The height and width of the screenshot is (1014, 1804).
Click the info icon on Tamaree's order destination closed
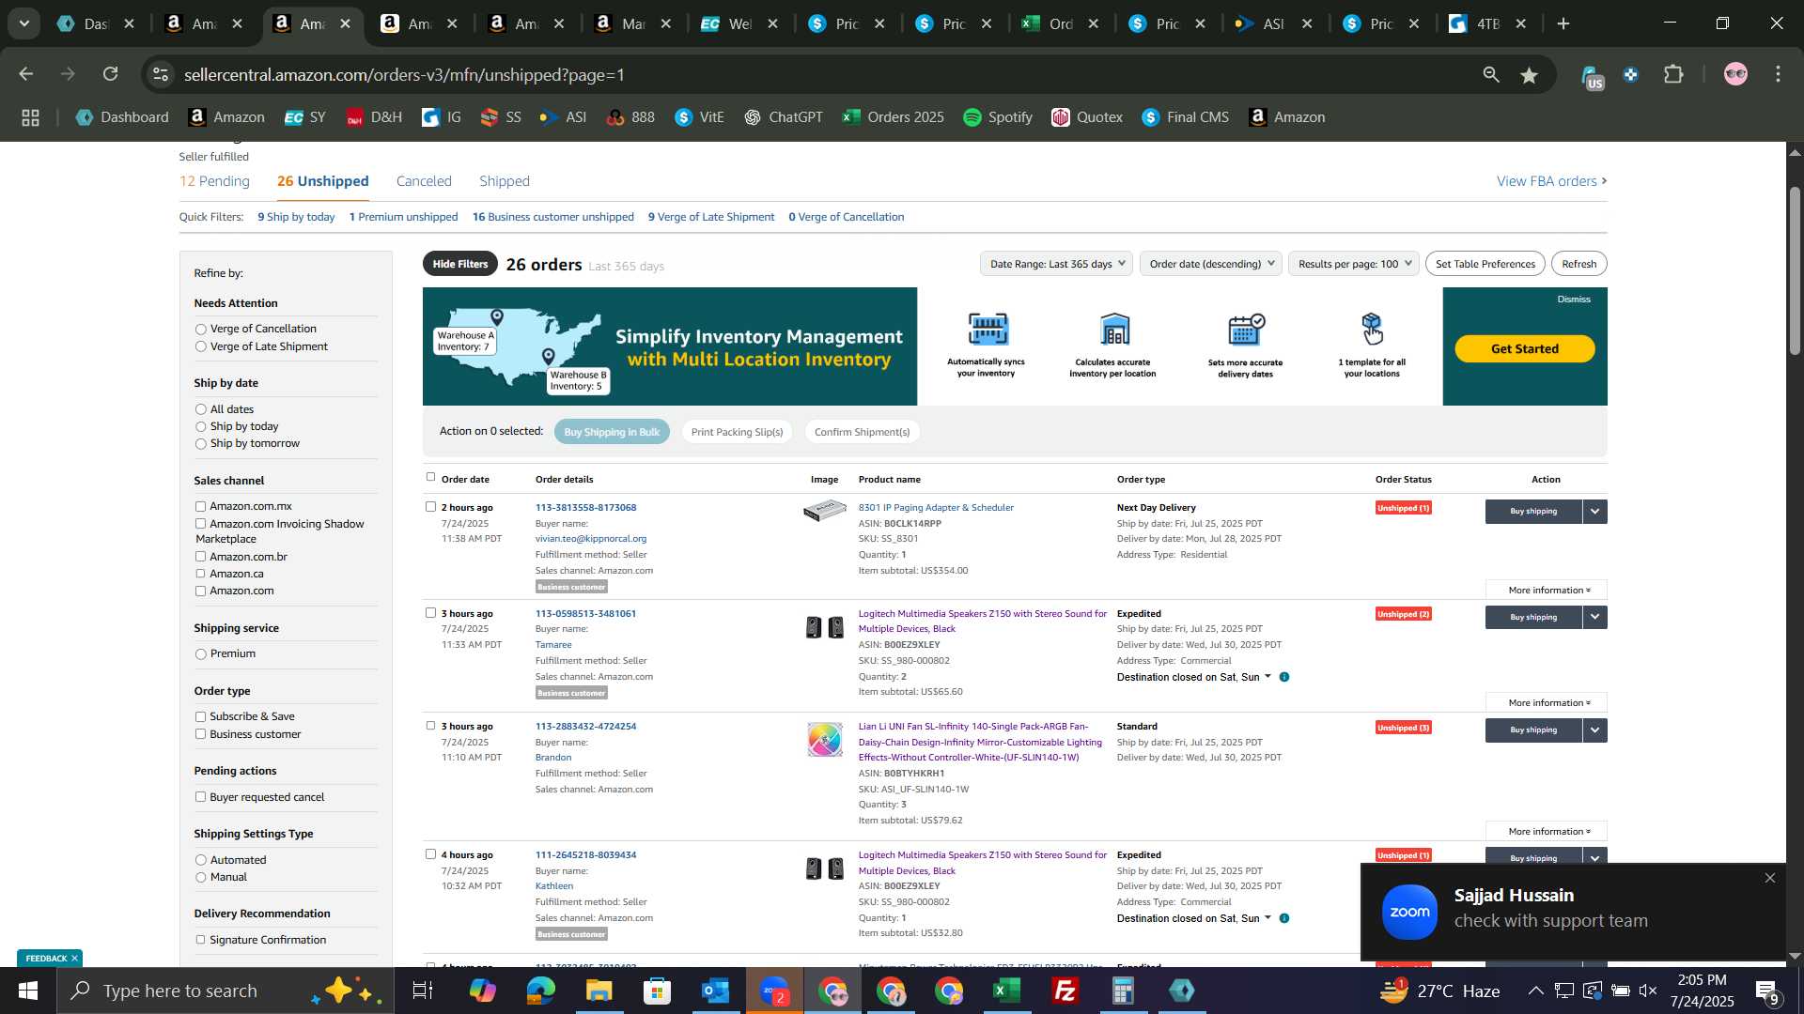pos(1284,677)
